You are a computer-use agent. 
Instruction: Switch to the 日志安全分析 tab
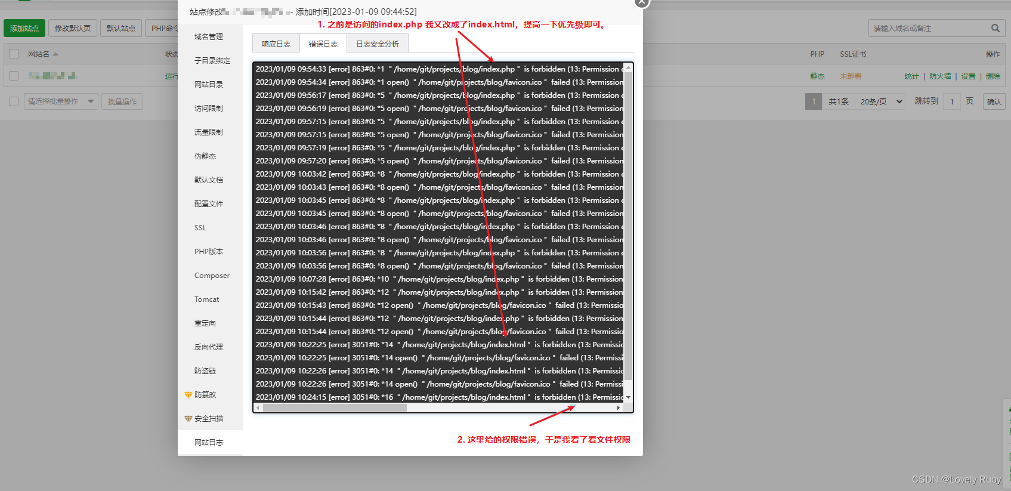(x=378, y=44)
